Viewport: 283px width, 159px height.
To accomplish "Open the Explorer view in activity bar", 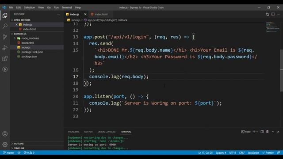I will pyautogui.click(x=5, y=15).
